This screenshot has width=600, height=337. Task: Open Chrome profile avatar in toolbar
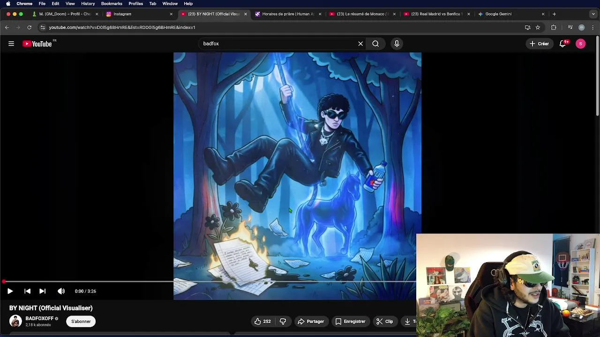click(582, 27)
